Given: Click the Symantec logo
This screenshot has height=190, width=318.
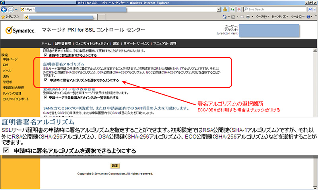Looking at the screenshot, I should pos(20,31).
